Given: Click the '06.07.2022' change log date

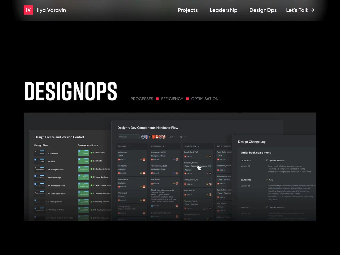Looking at the screenshot, I should [x=246, y=160].
